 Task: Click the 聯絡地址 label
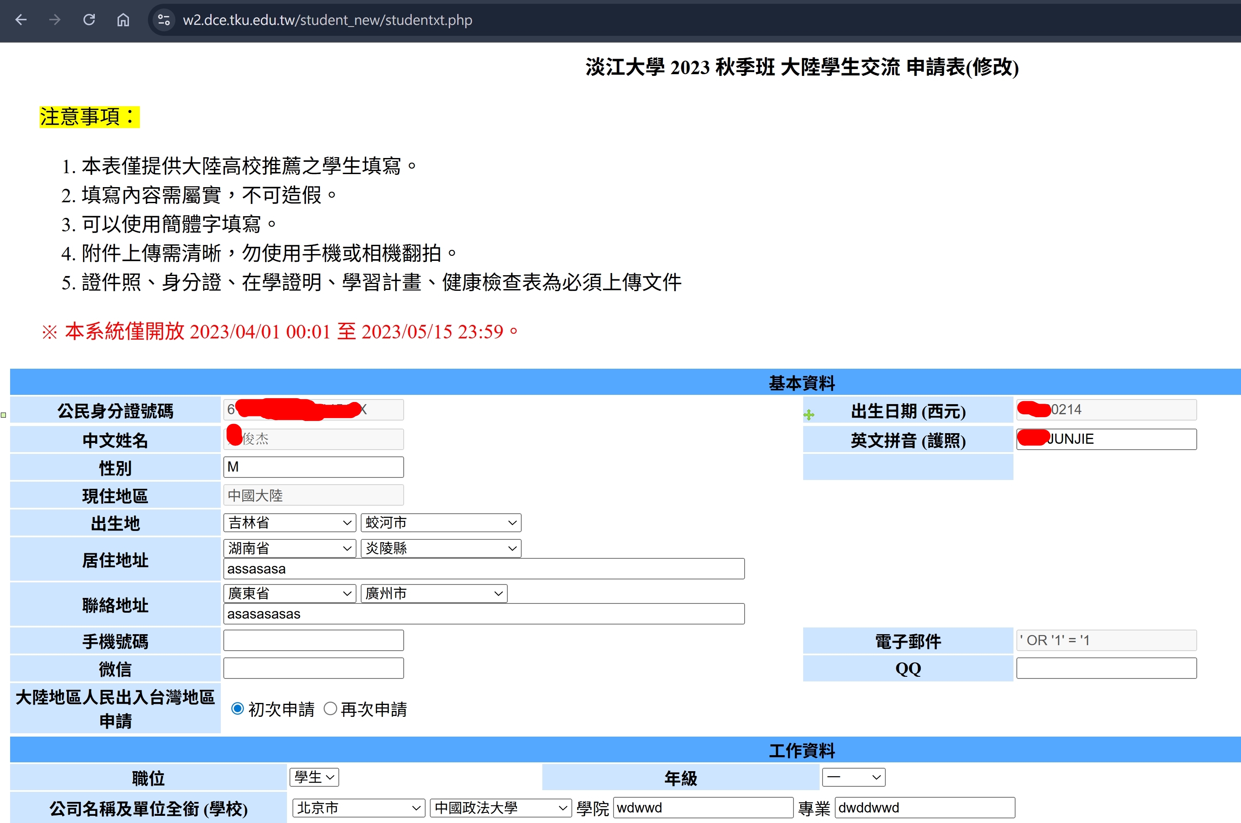115,605
